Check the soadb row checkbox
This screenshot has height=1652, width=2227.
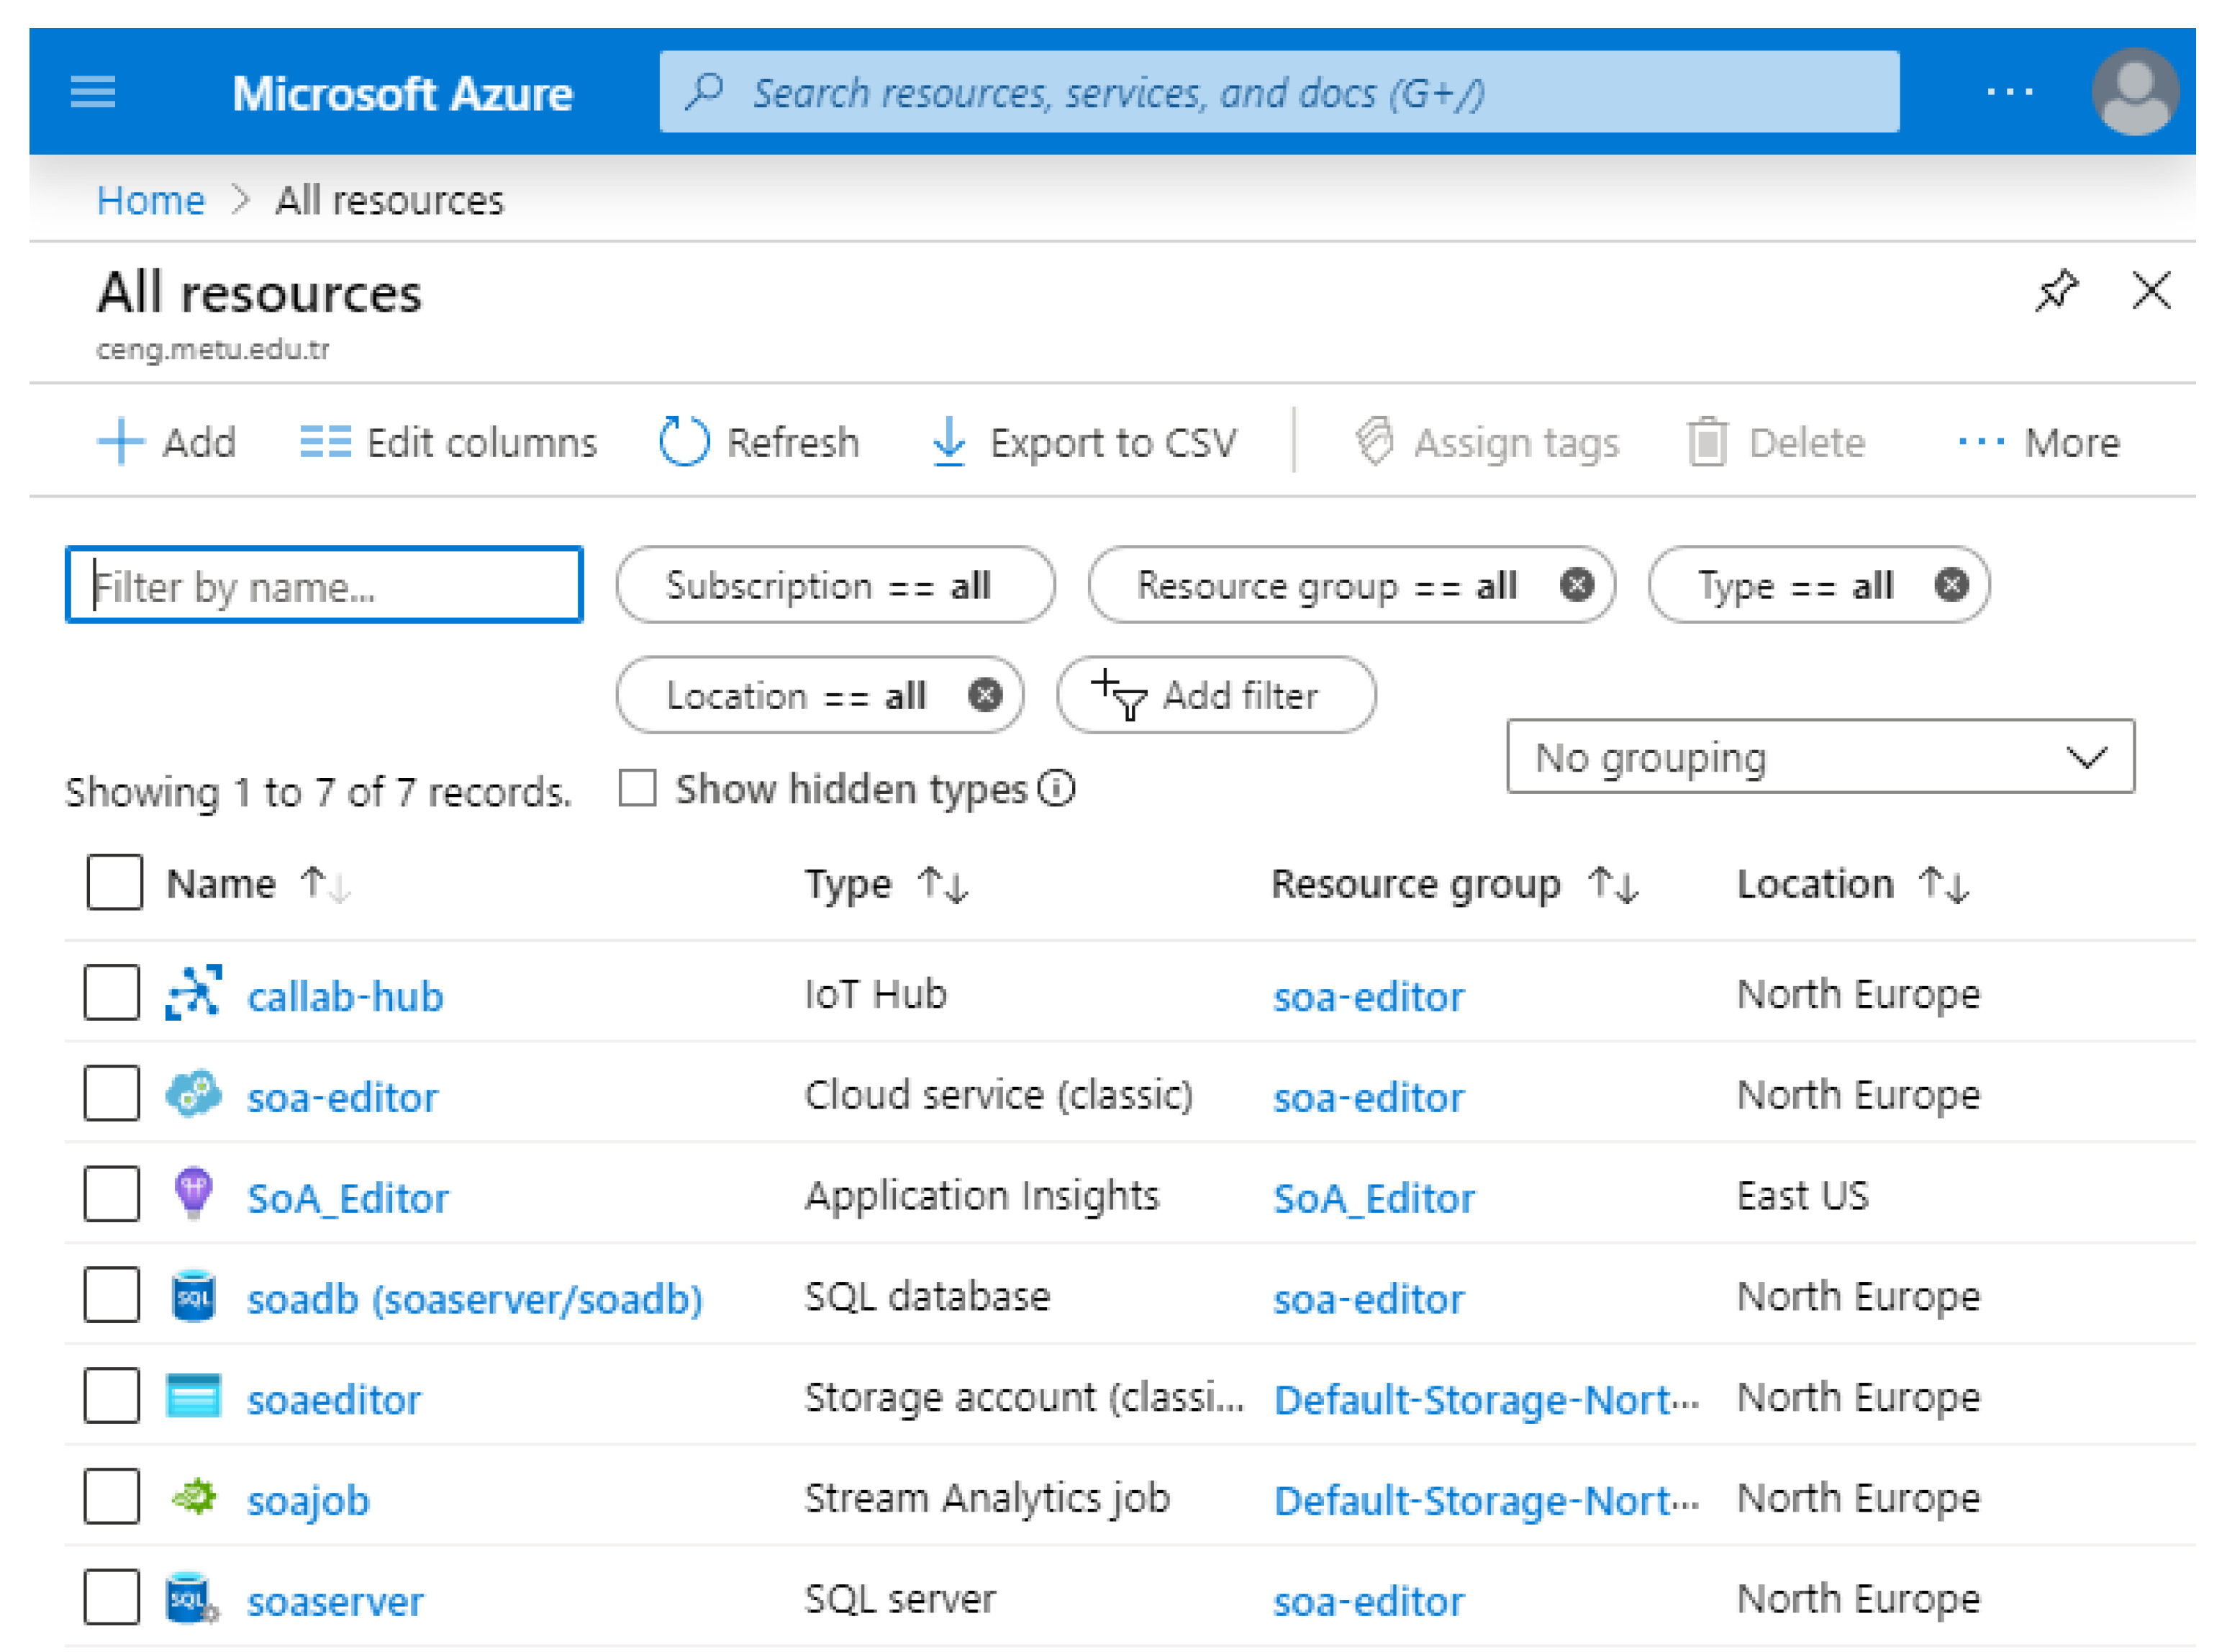(111, 1295)
